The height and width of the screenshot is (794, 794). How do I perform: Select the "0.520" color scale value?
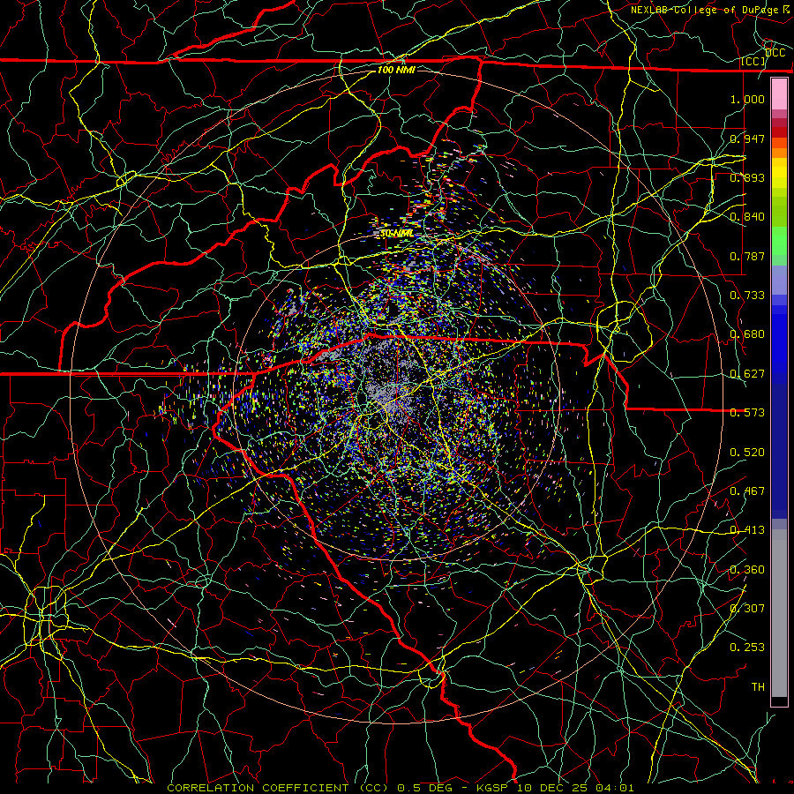point(747,453)
